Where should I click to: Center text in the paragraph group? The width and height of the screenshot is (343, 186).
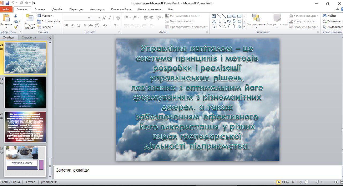click(132, 25)
